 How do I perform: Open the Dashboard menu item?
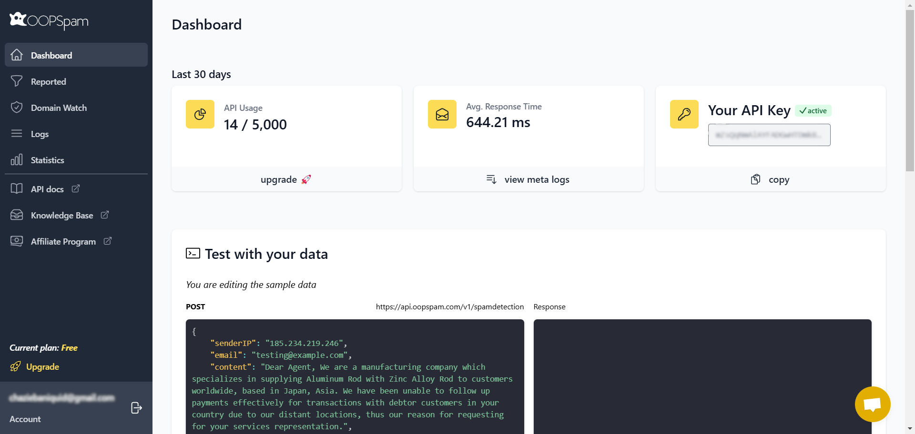(76, 55)
